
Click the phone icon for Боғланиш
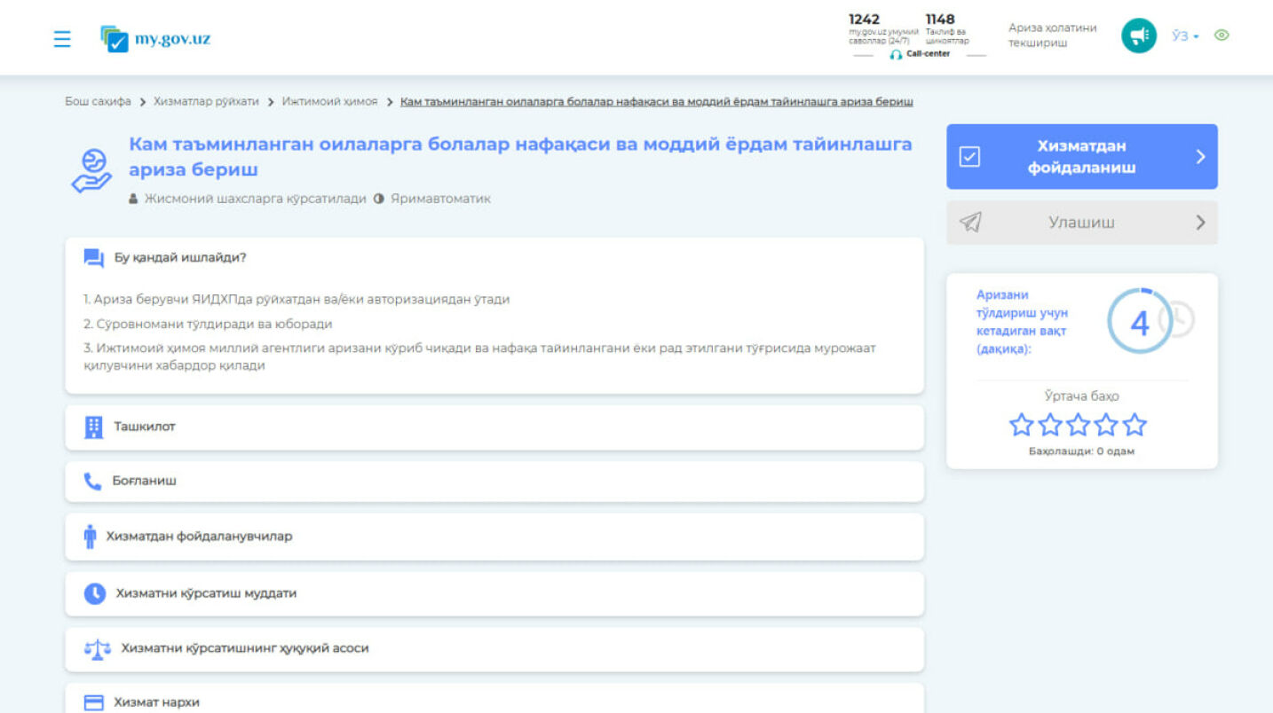92,481
